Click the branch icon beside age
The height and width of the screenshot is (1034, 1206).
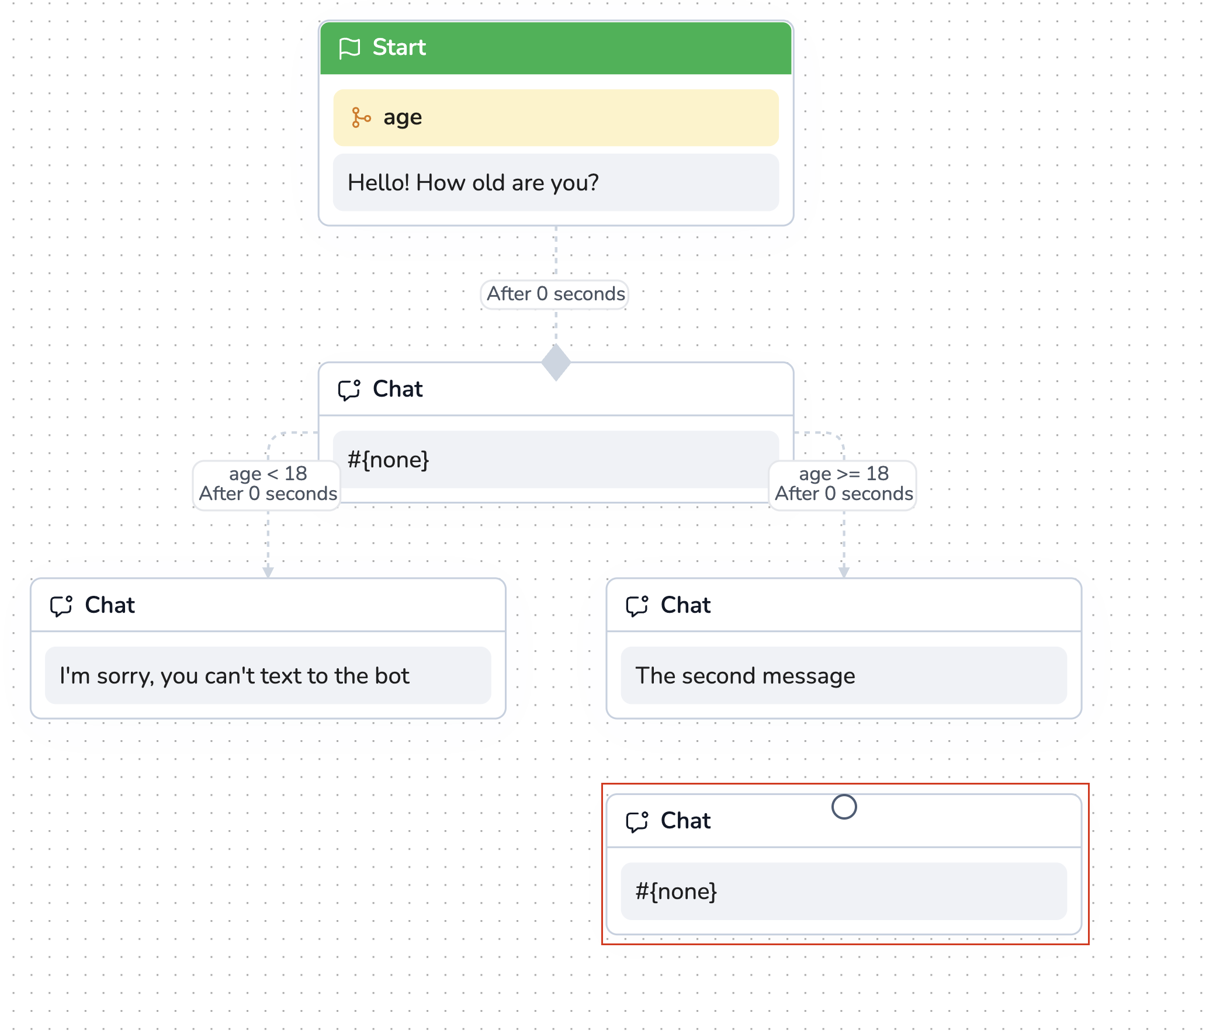pyautogui.click(x=361, y=117)
